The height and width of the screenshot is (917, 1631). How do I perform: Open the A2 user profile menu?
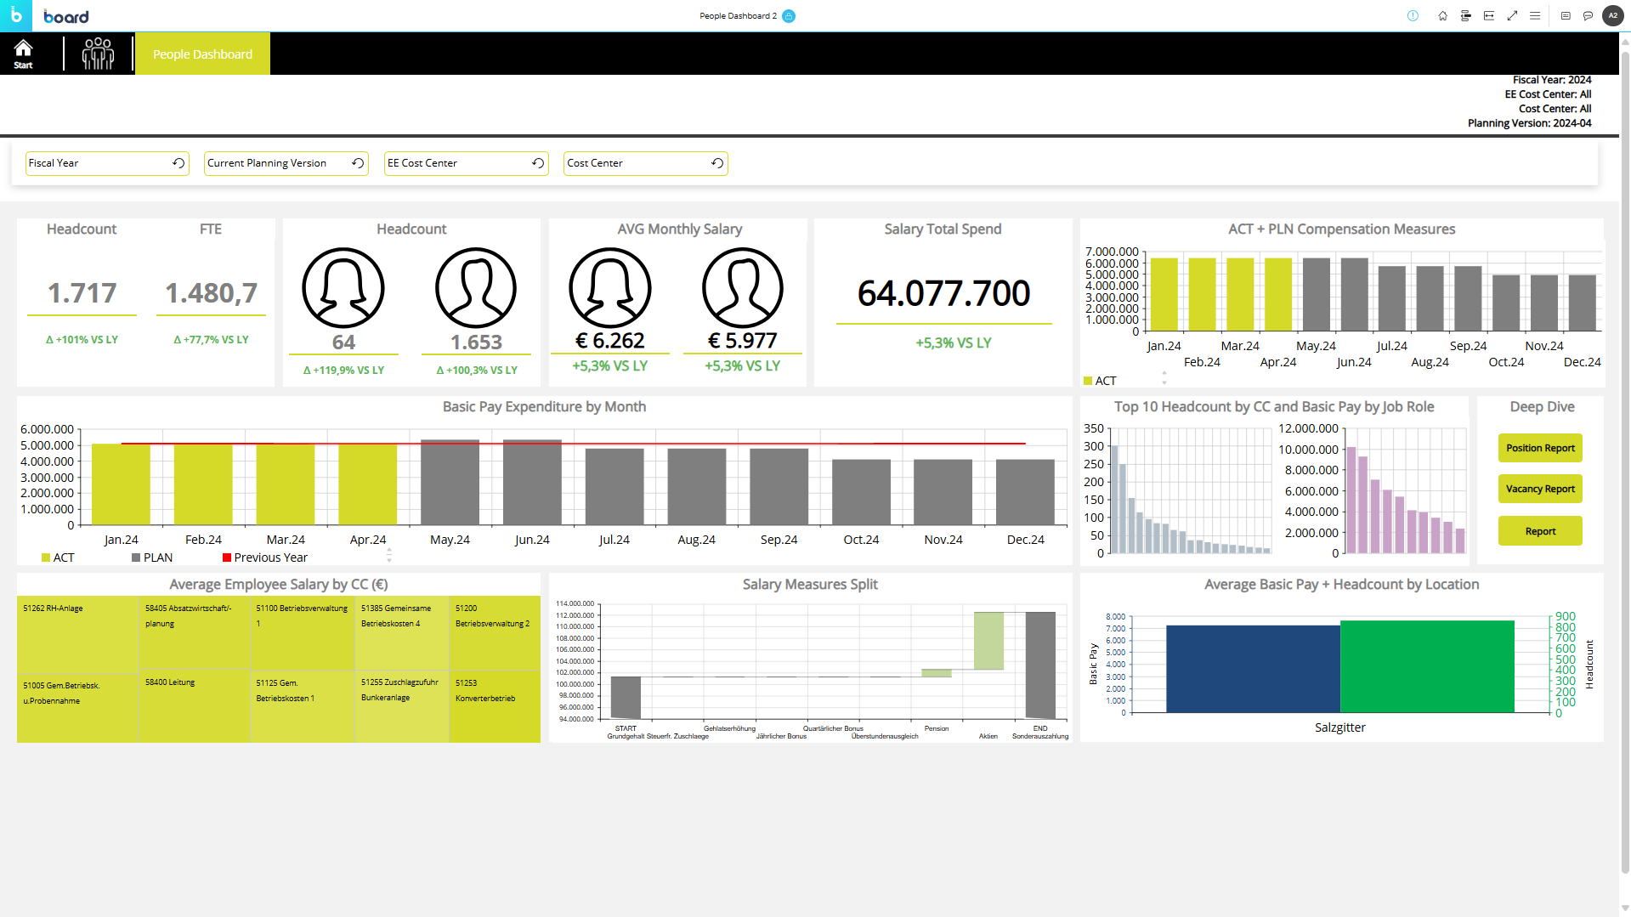1612,16
